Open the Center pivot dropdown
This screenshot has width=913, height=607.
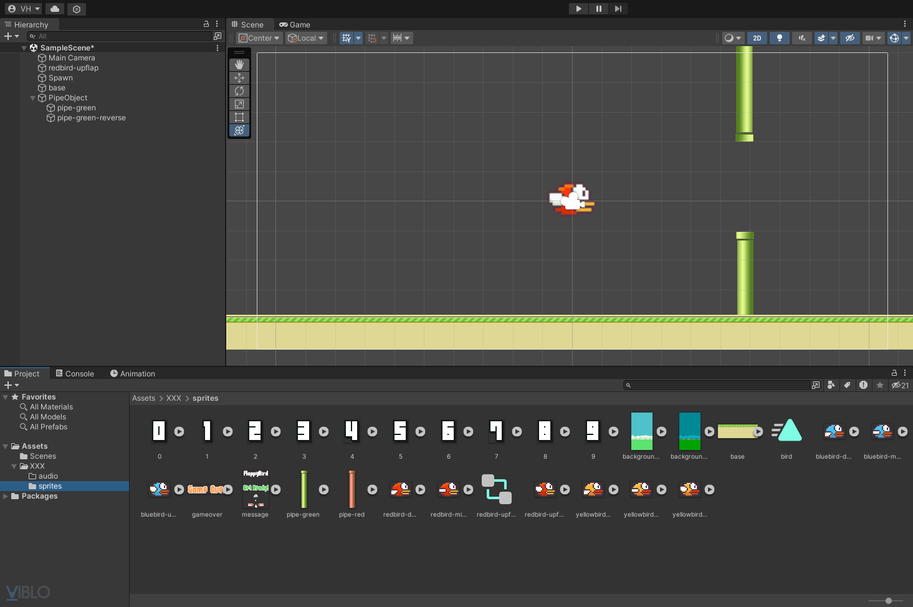(x=260, y=38)
